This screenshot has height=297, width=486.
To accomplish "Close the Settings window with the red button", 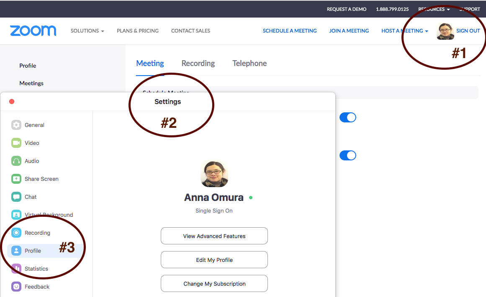I will click(x=12, y=102).
